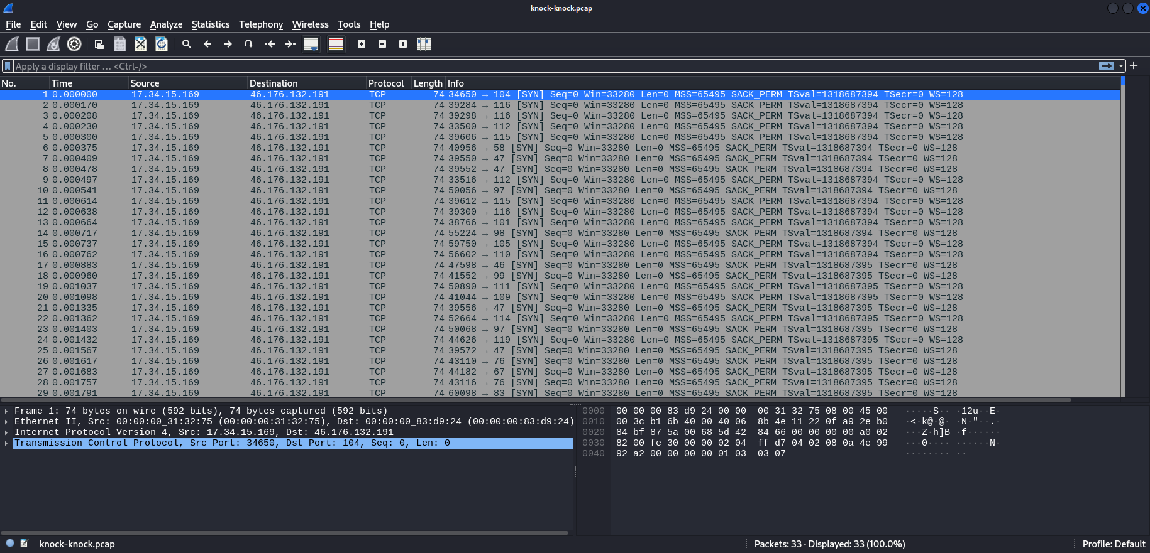Expand Frame 1 details
Viewport: 1150px width, 553px height.
click(6, 411)
